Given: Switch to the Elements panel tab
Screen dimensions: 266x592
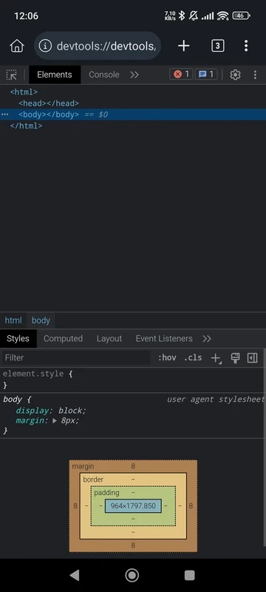Looking at the screenshot, I should (x=54, y=75).
